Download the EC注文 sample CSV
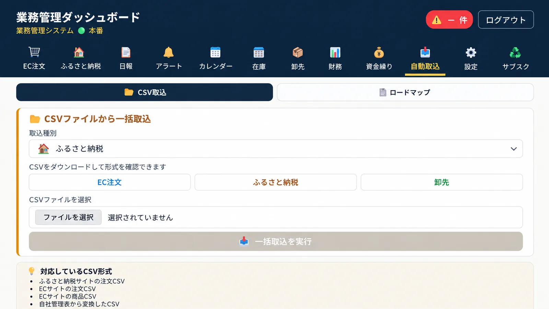The width and height of the screenshot is (549, 309). click(x=110, y=182)
